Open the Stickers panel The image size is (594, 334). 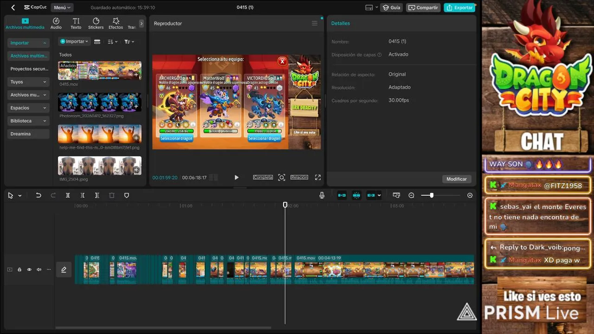click(96, 23)
